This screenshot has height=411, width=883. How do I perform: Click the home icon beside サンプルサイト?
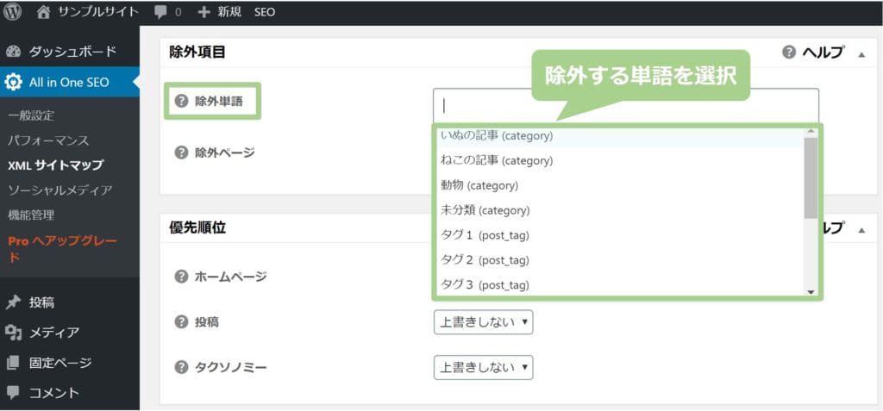[x=43, y=12]
